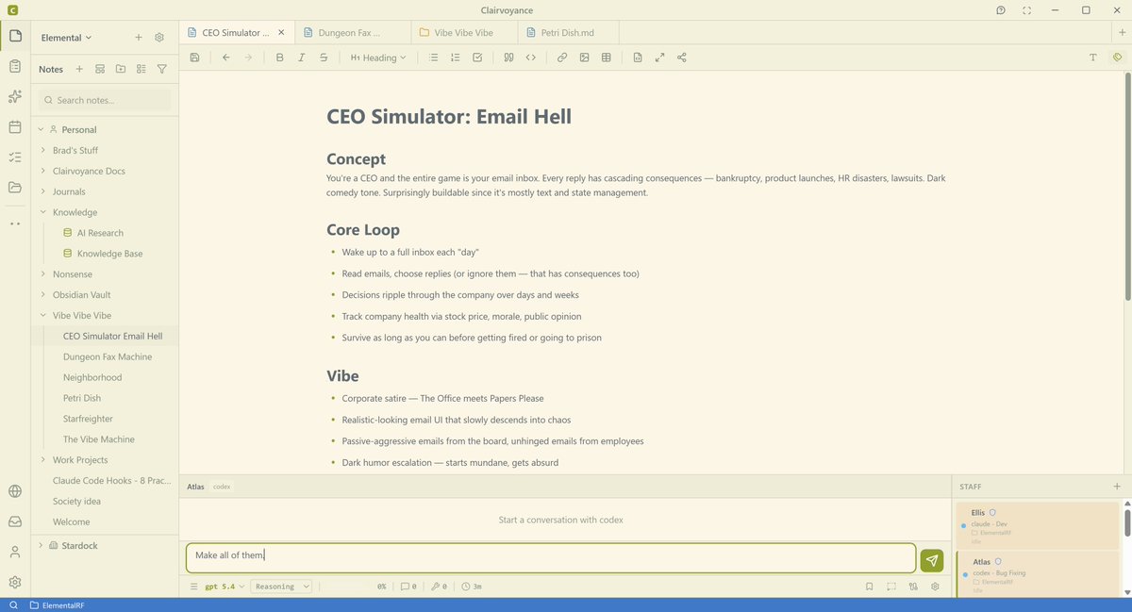Insert a task checklist item
The width and height of the screenshot is (1132, 612).
[477, 58]
